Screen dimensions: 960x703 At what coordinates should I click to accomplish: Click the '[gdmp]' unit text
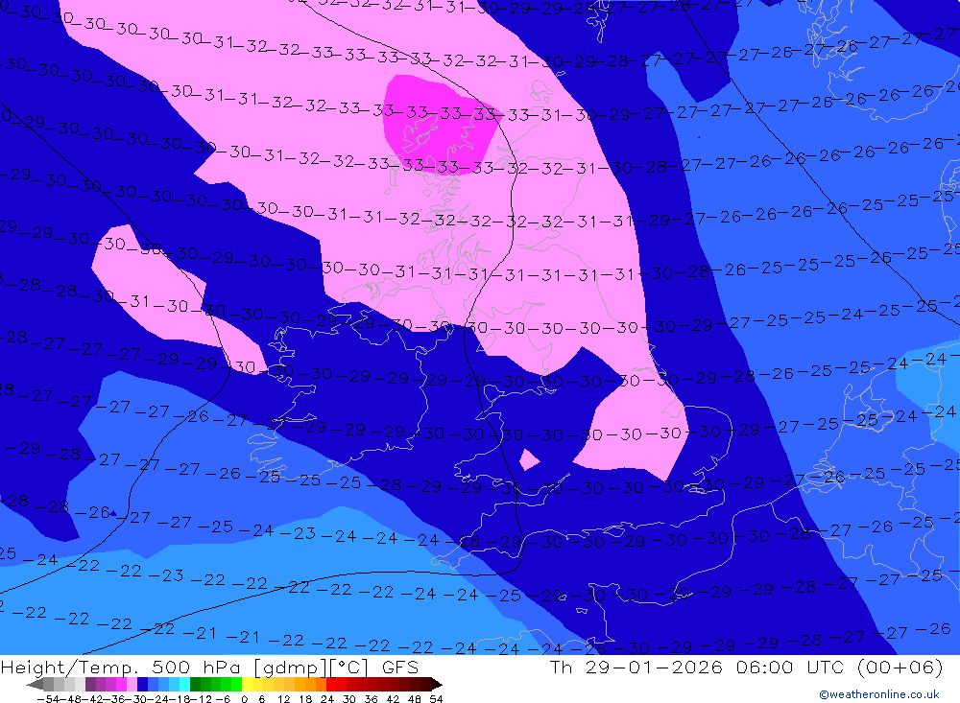(x=291, y=668)
